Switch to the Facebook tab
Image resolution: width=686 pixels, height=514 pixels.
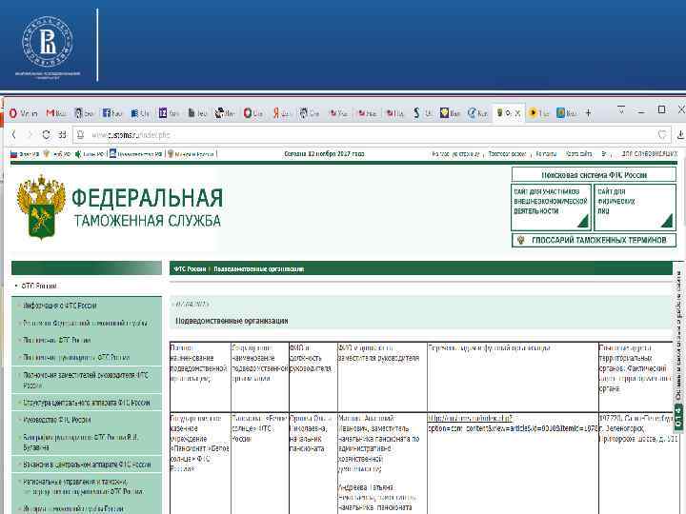tap(112, 113)
